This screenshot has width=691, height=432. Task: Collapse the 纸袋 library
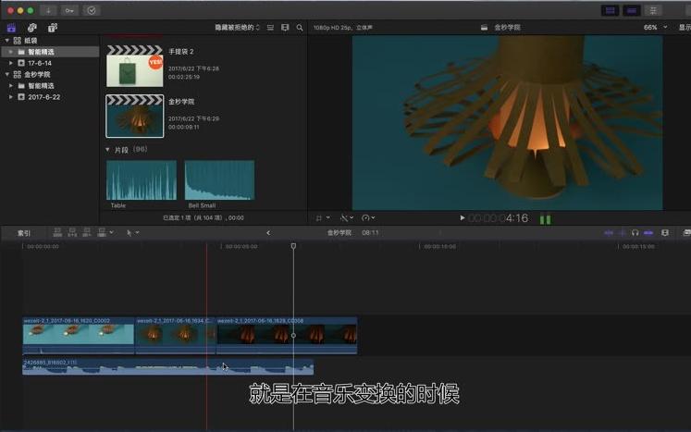click(x=6, y=40)
